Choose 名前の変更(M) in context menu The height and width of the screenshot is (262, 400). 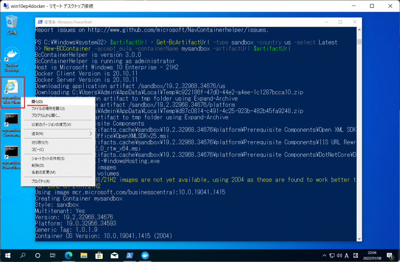pos(58,172)
